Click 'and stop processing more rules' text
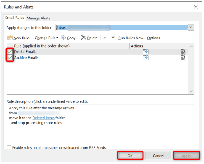The image size is (204, 164). (36, 123)
